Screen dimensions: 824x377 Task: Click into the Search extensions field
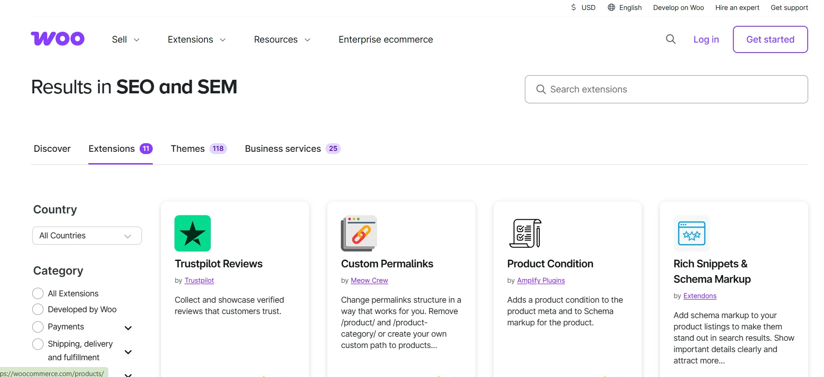666,89
